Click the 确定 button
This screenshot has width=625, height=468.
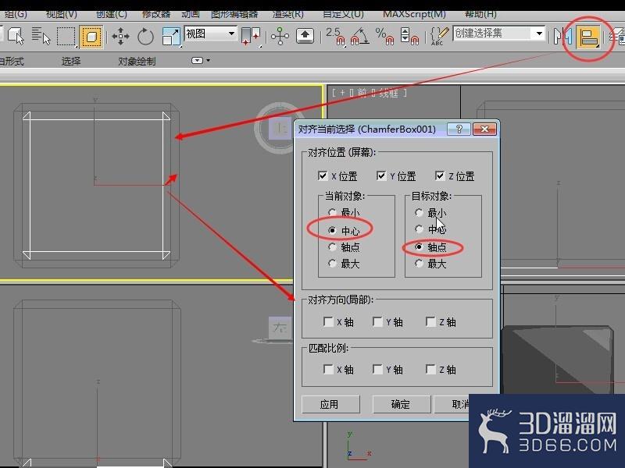pos(402,404)
